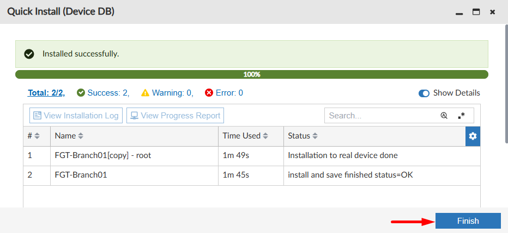This screenshot has height=233, width=508.
Task: Click row number 2 cell
Action: click(37, 175)
